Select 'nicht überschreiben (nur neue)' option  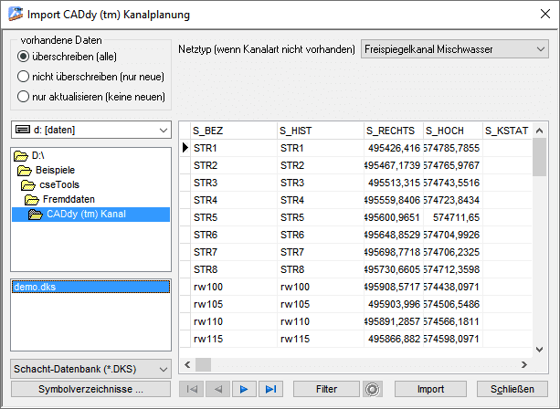(x=25, y=77)
